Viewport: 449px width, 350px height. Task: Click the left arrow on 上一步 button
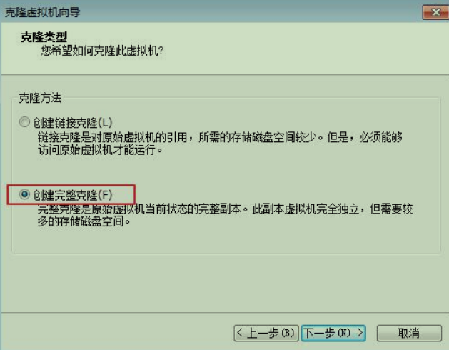click(x=240, y=333)
